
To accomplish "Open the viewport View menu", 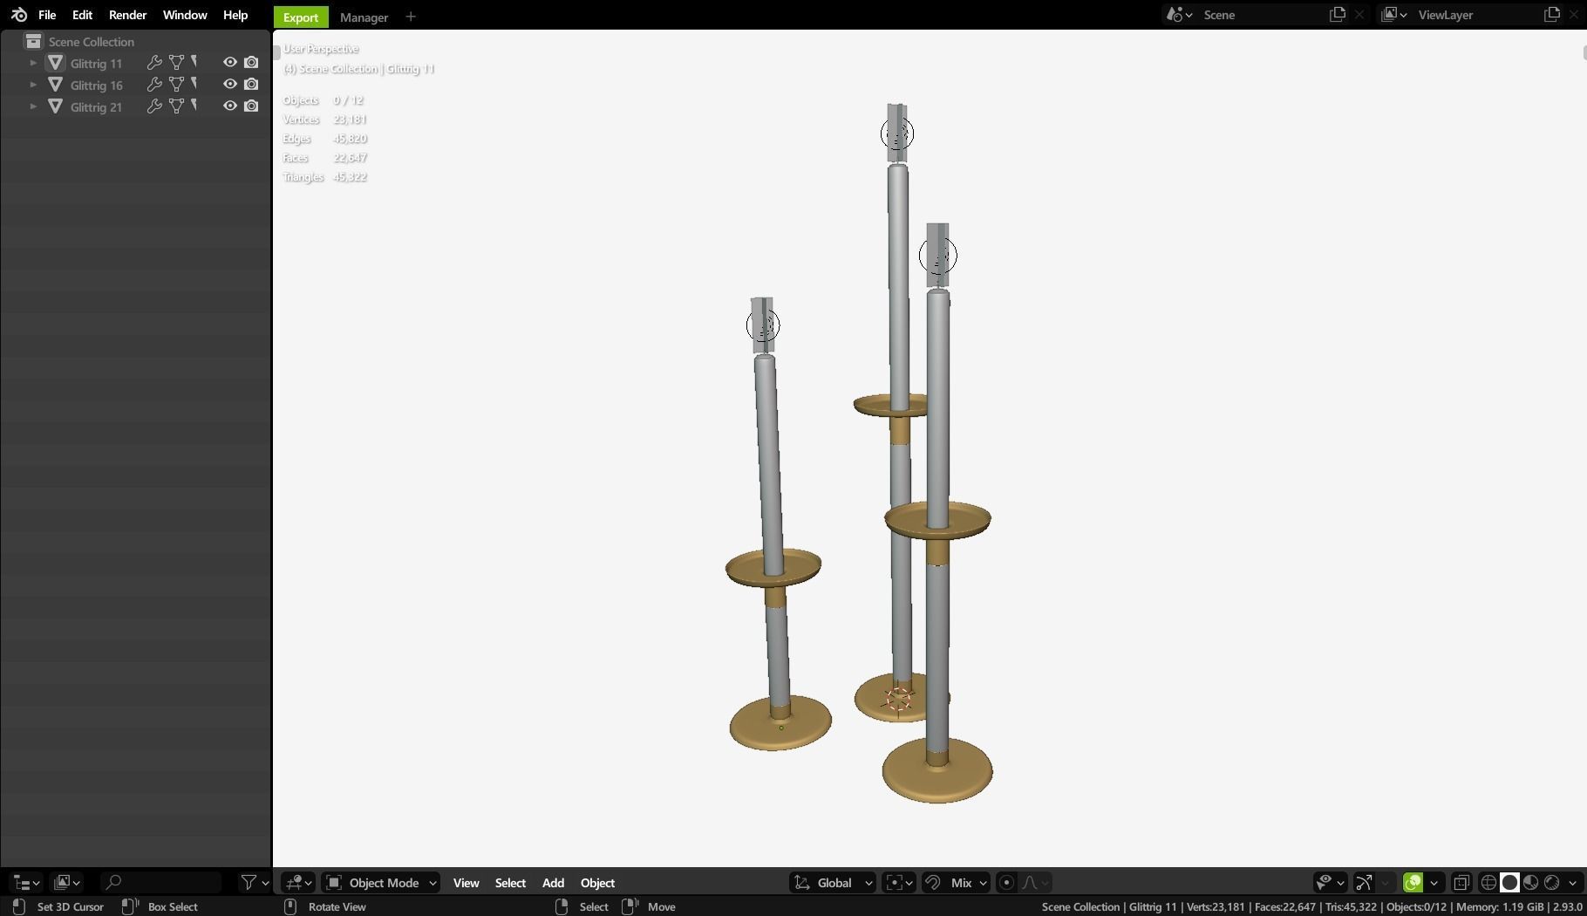I will pos(466,882).
